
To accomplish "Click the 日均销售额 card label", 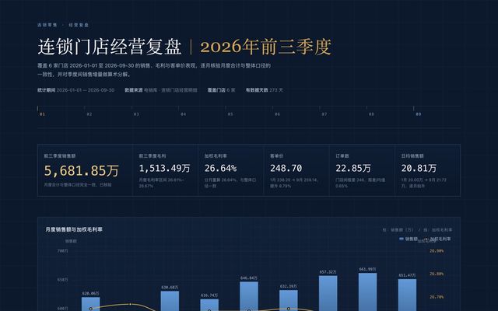I will click(x=412, y=155).
